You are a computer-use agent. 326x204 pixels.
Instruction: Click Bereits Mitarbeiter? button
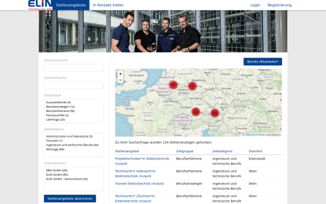click(263, 61)
